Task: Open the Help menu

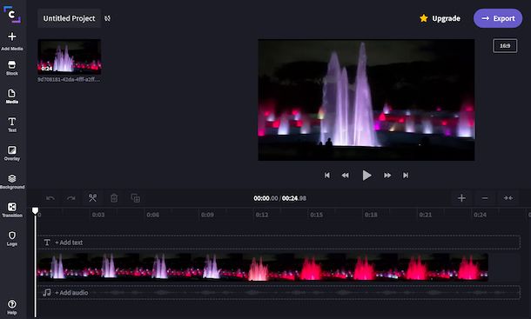Action: (12, 307)
